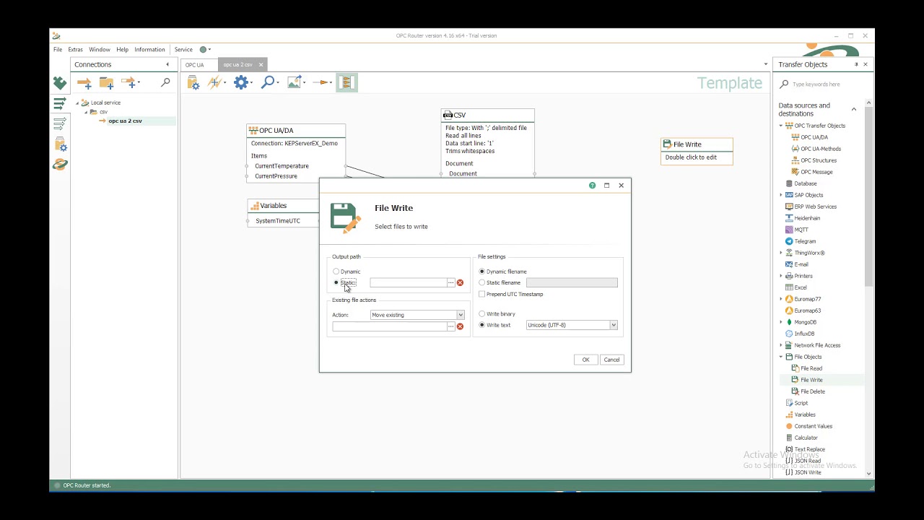Cancel the File Write dialog
924x520 pixels.
[611, 360]
